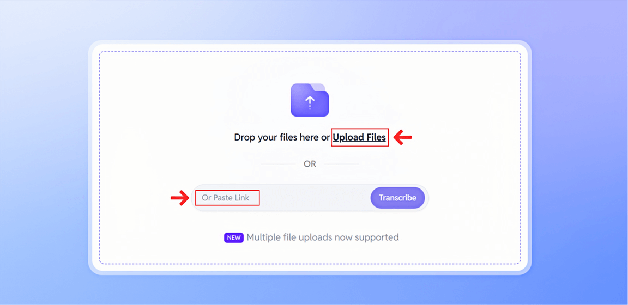Click the word 'supported' in the notice
Viewport: 628px width, 305px height.
378,237
